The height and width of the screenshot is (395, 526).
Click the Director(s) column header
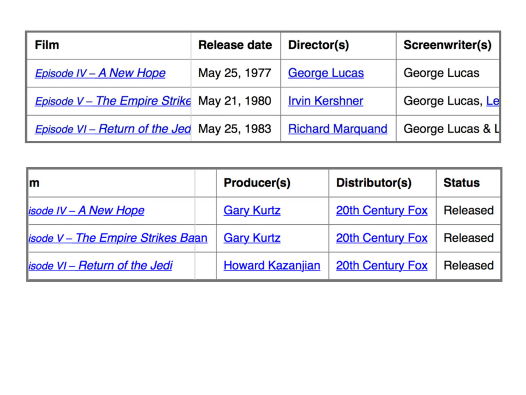click(x=318, y=45)
